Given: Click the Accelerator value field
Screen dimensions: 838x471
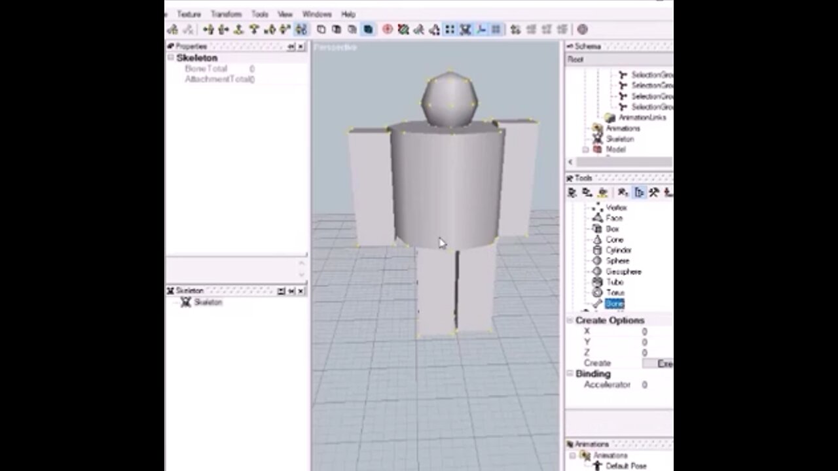Looking at the screenshot, I should [x=657, y=385].
